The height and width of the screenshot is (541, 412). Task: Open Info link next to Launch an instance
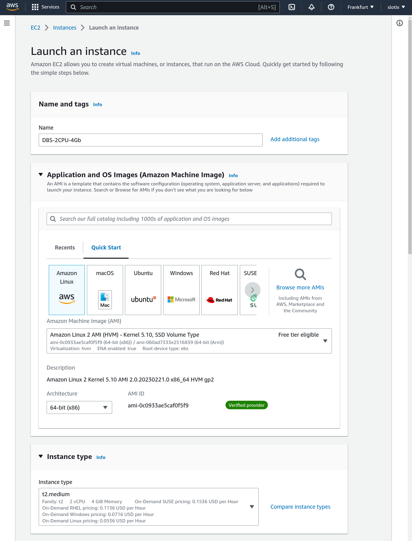(x=136, y=53)
